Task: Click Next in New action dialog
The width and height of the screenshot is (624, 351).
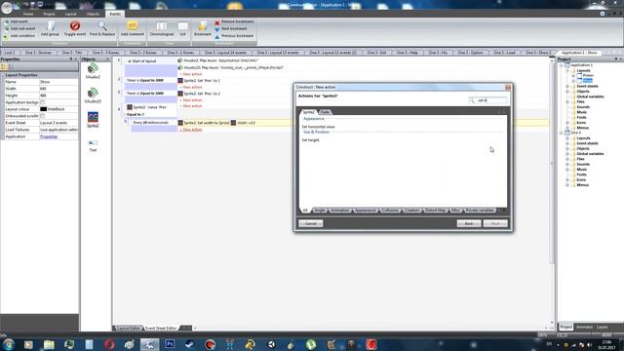Action: pyautogui.click(x=495, y=223)
